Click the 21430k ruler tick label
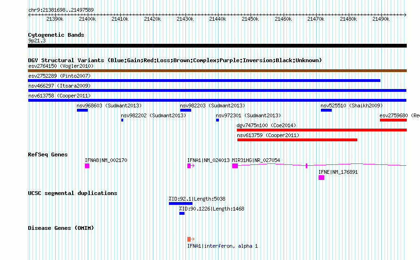 tap(185, 19)
